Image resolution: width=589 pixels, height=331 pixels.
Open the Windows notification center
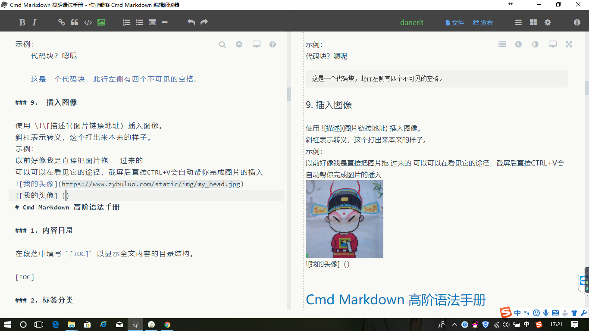click(575, 325)
